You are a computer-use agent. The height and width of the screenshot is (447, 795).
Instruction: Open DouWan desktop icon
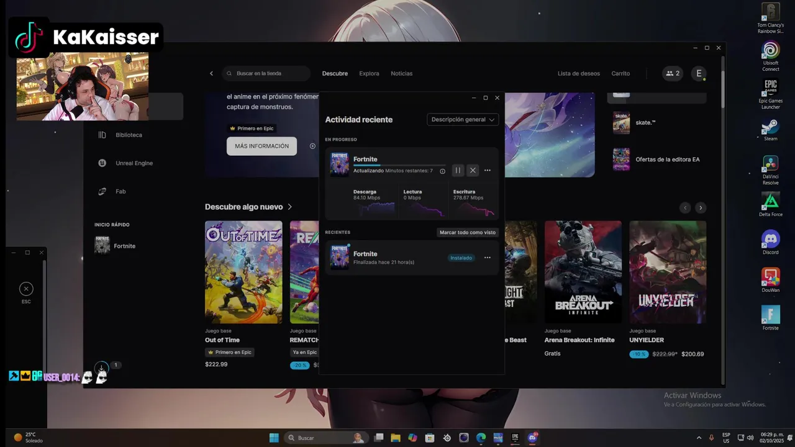[771, 281]
